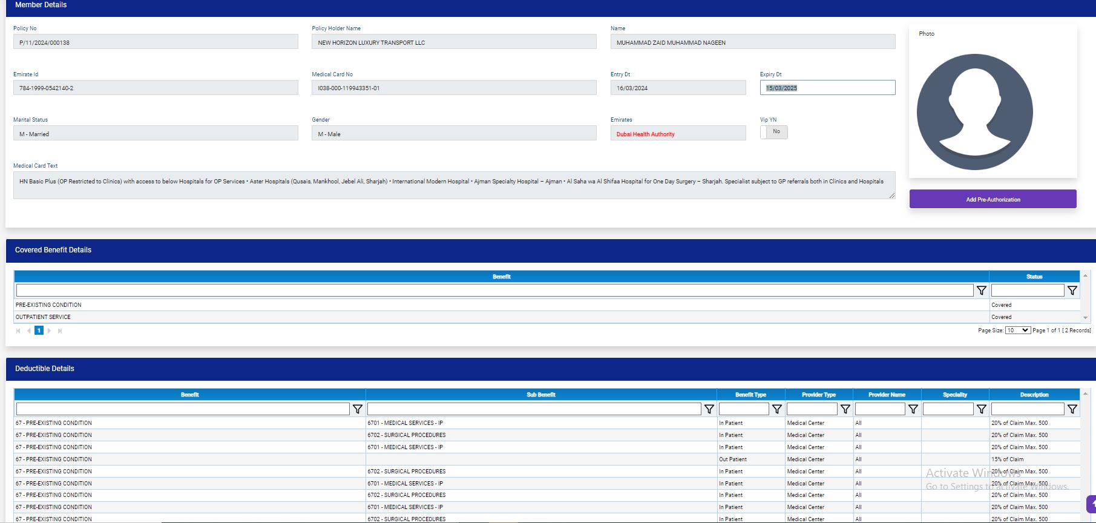The image size is (1096, 523).
Task: Click filter icon for Covered Benefit column
Action: [981, 291]
